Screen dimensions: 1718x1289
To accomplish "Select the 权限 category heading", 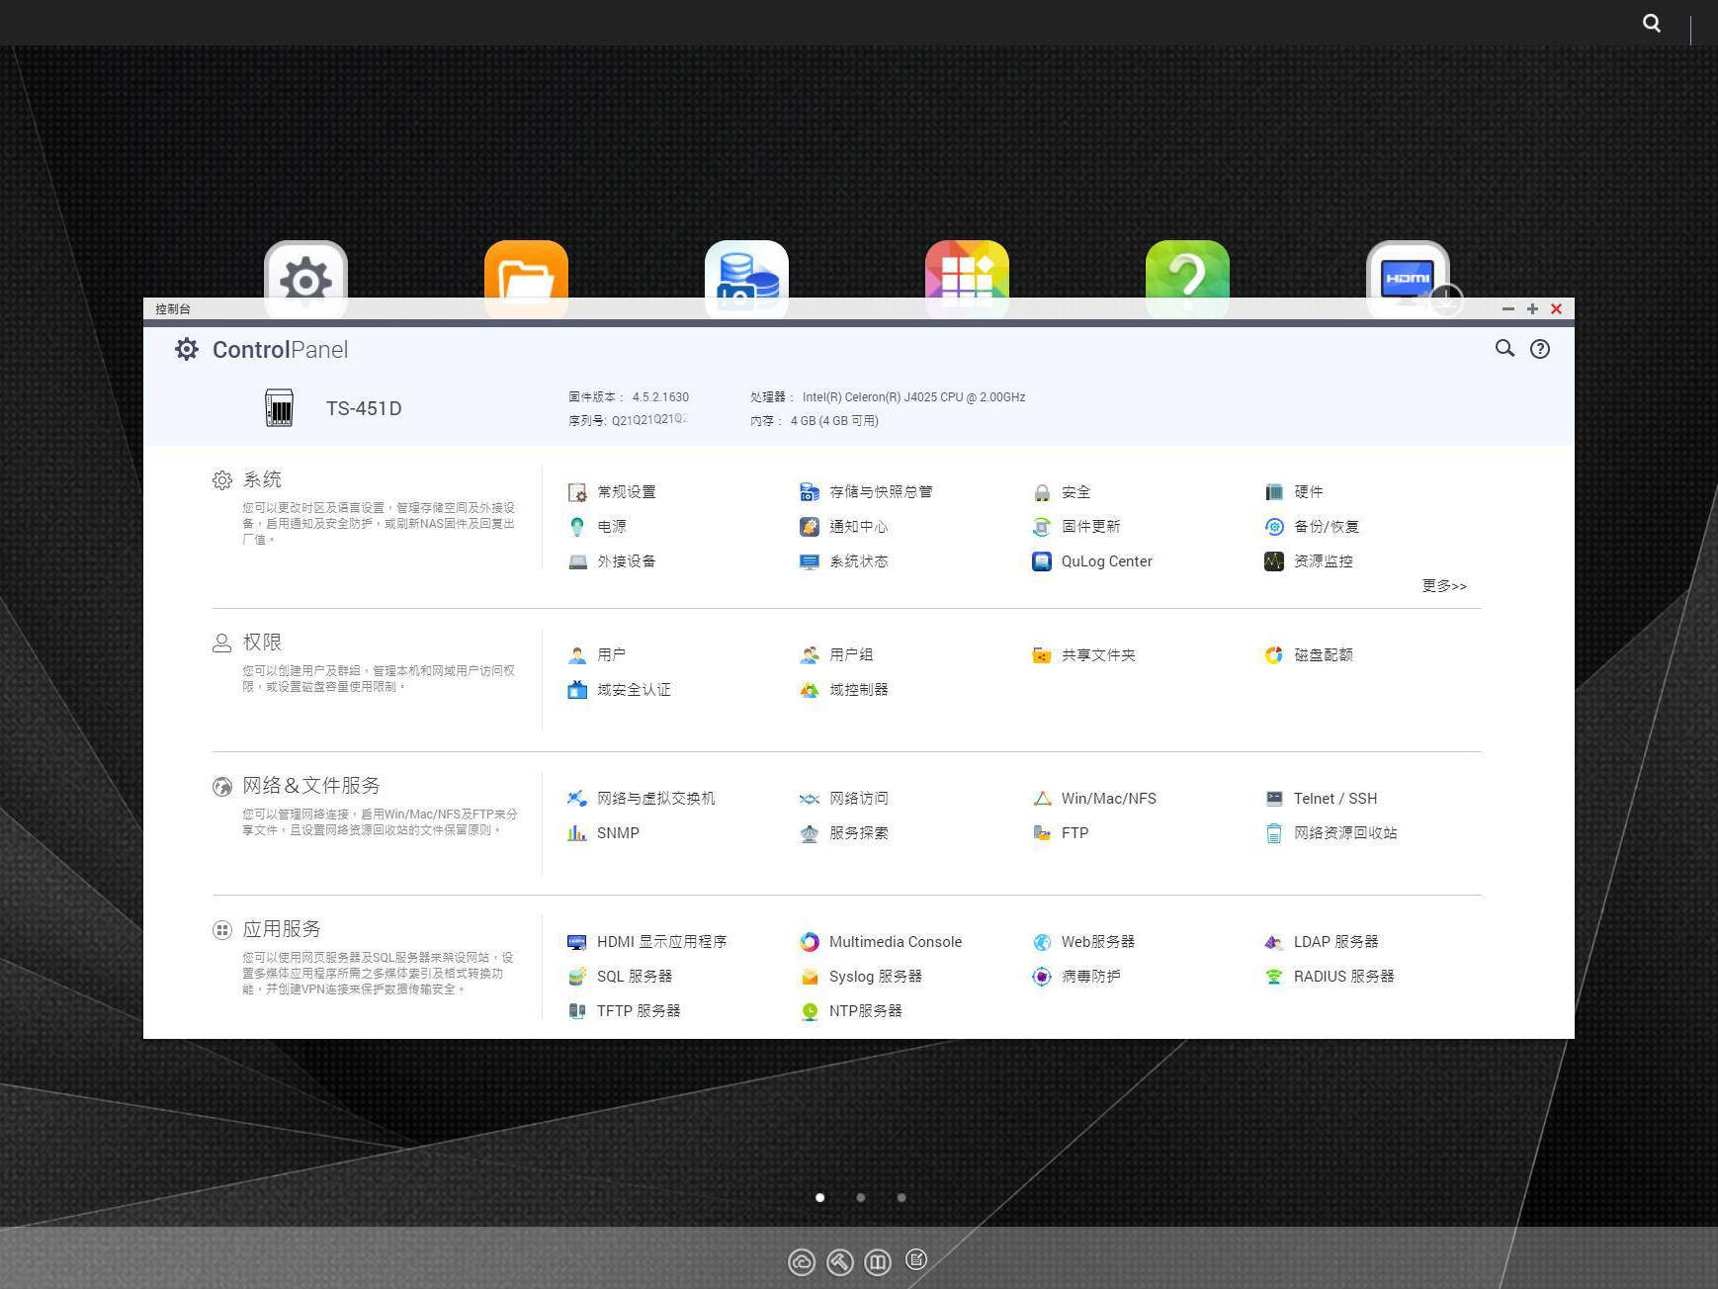I will (261, 642).
